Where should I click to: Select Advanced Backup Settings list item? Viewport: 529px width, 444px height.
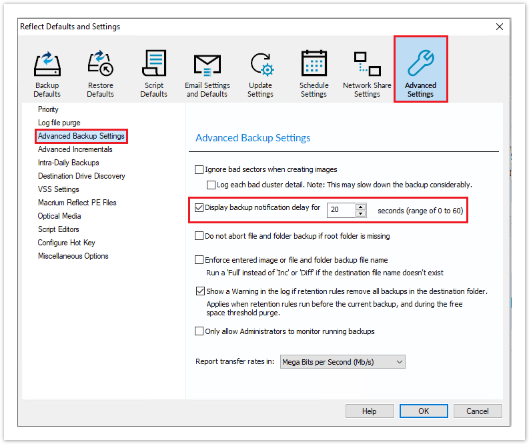pyautogui.click(x=81, y=136)
